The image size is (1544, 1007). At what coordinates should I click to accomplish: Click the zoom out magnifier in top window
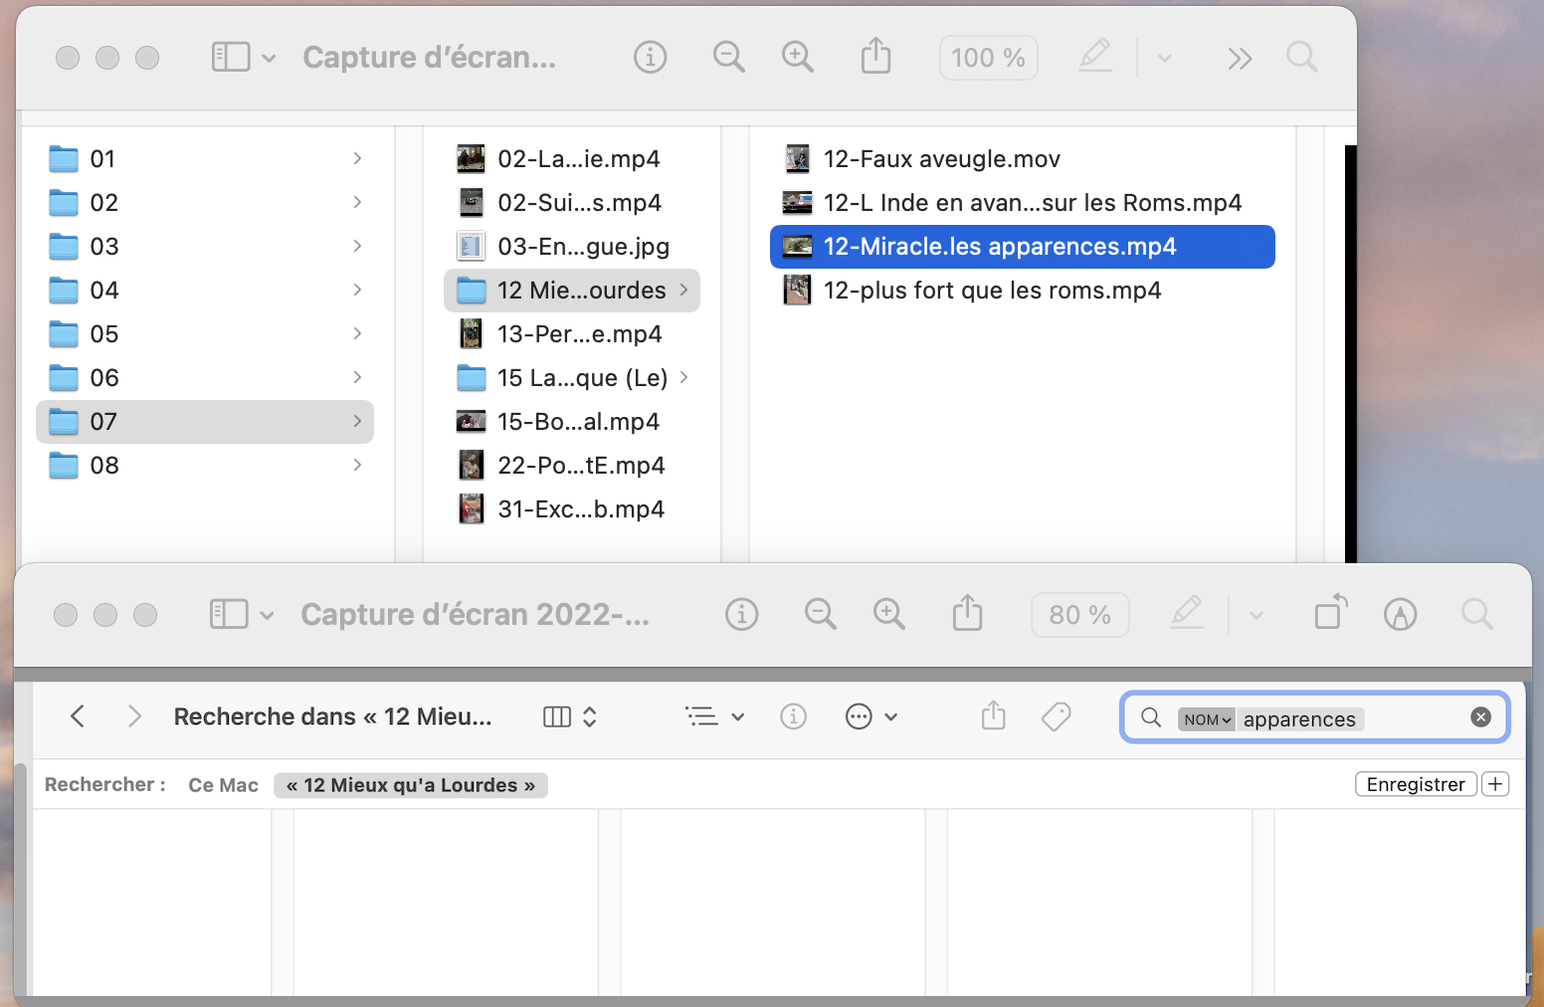(x=728, y=58)
